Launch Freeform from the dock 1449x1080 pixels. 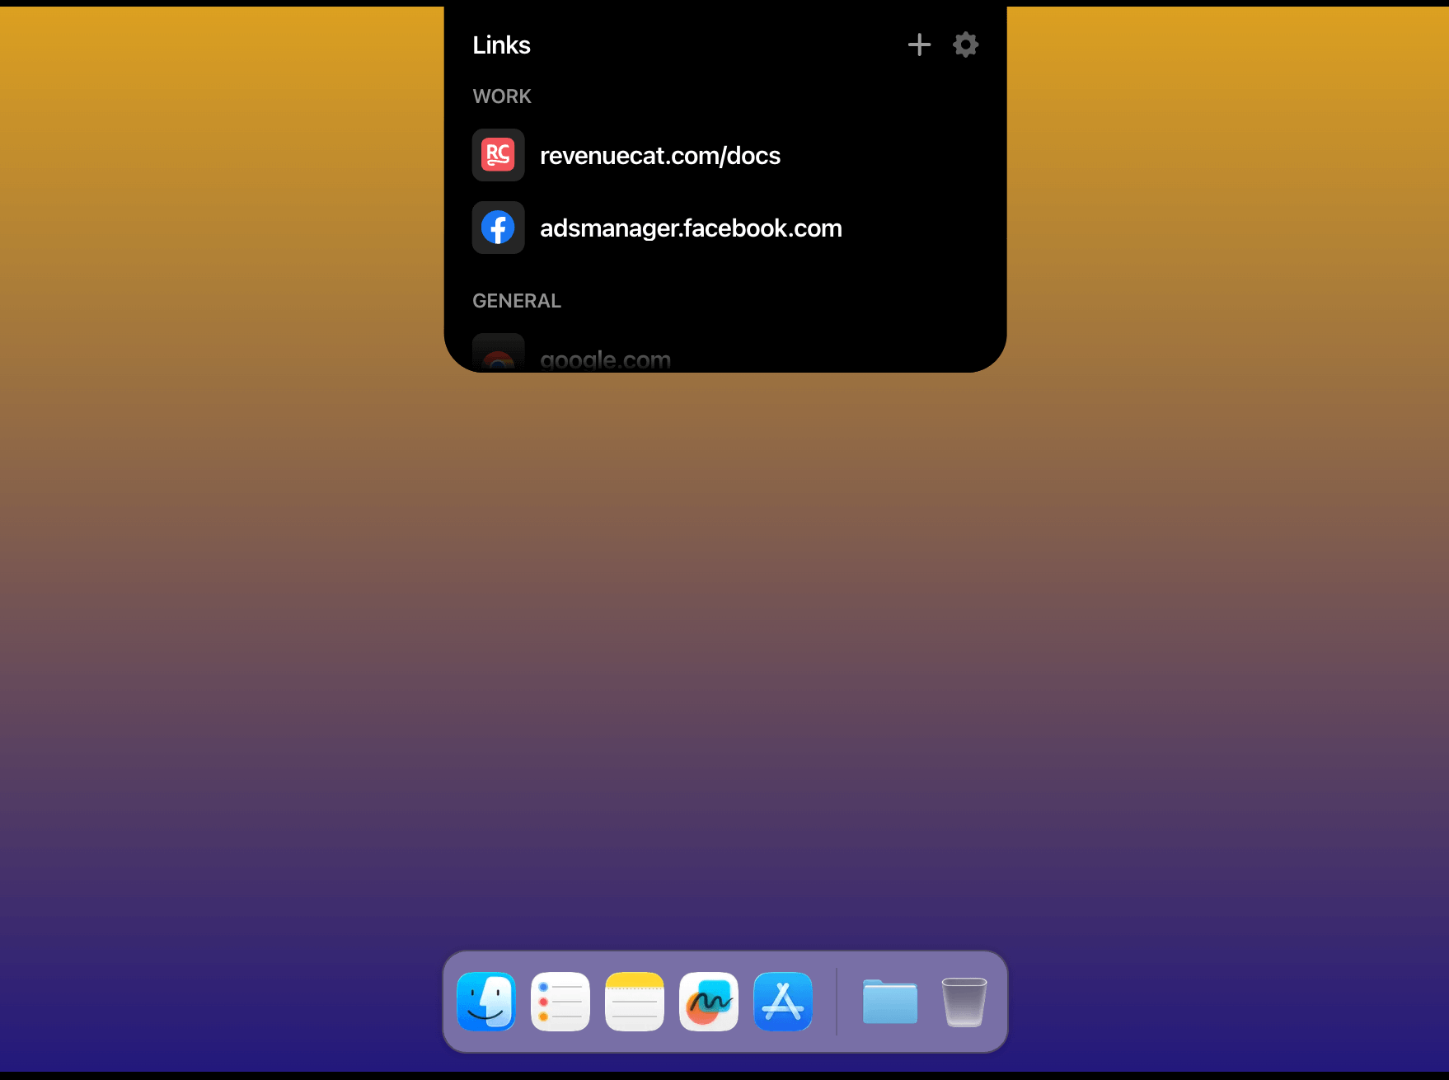click(709, 1002)
